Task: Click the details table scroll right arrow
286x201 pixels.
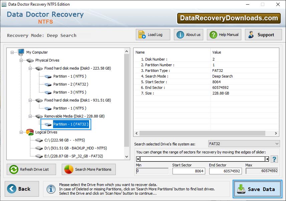Action: coord(276,133)
